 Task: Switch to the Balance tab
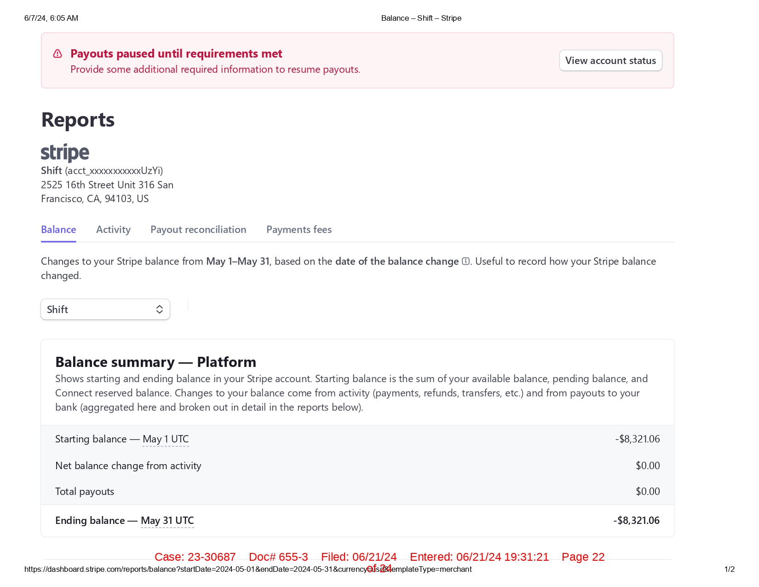(x=58, y=230)
